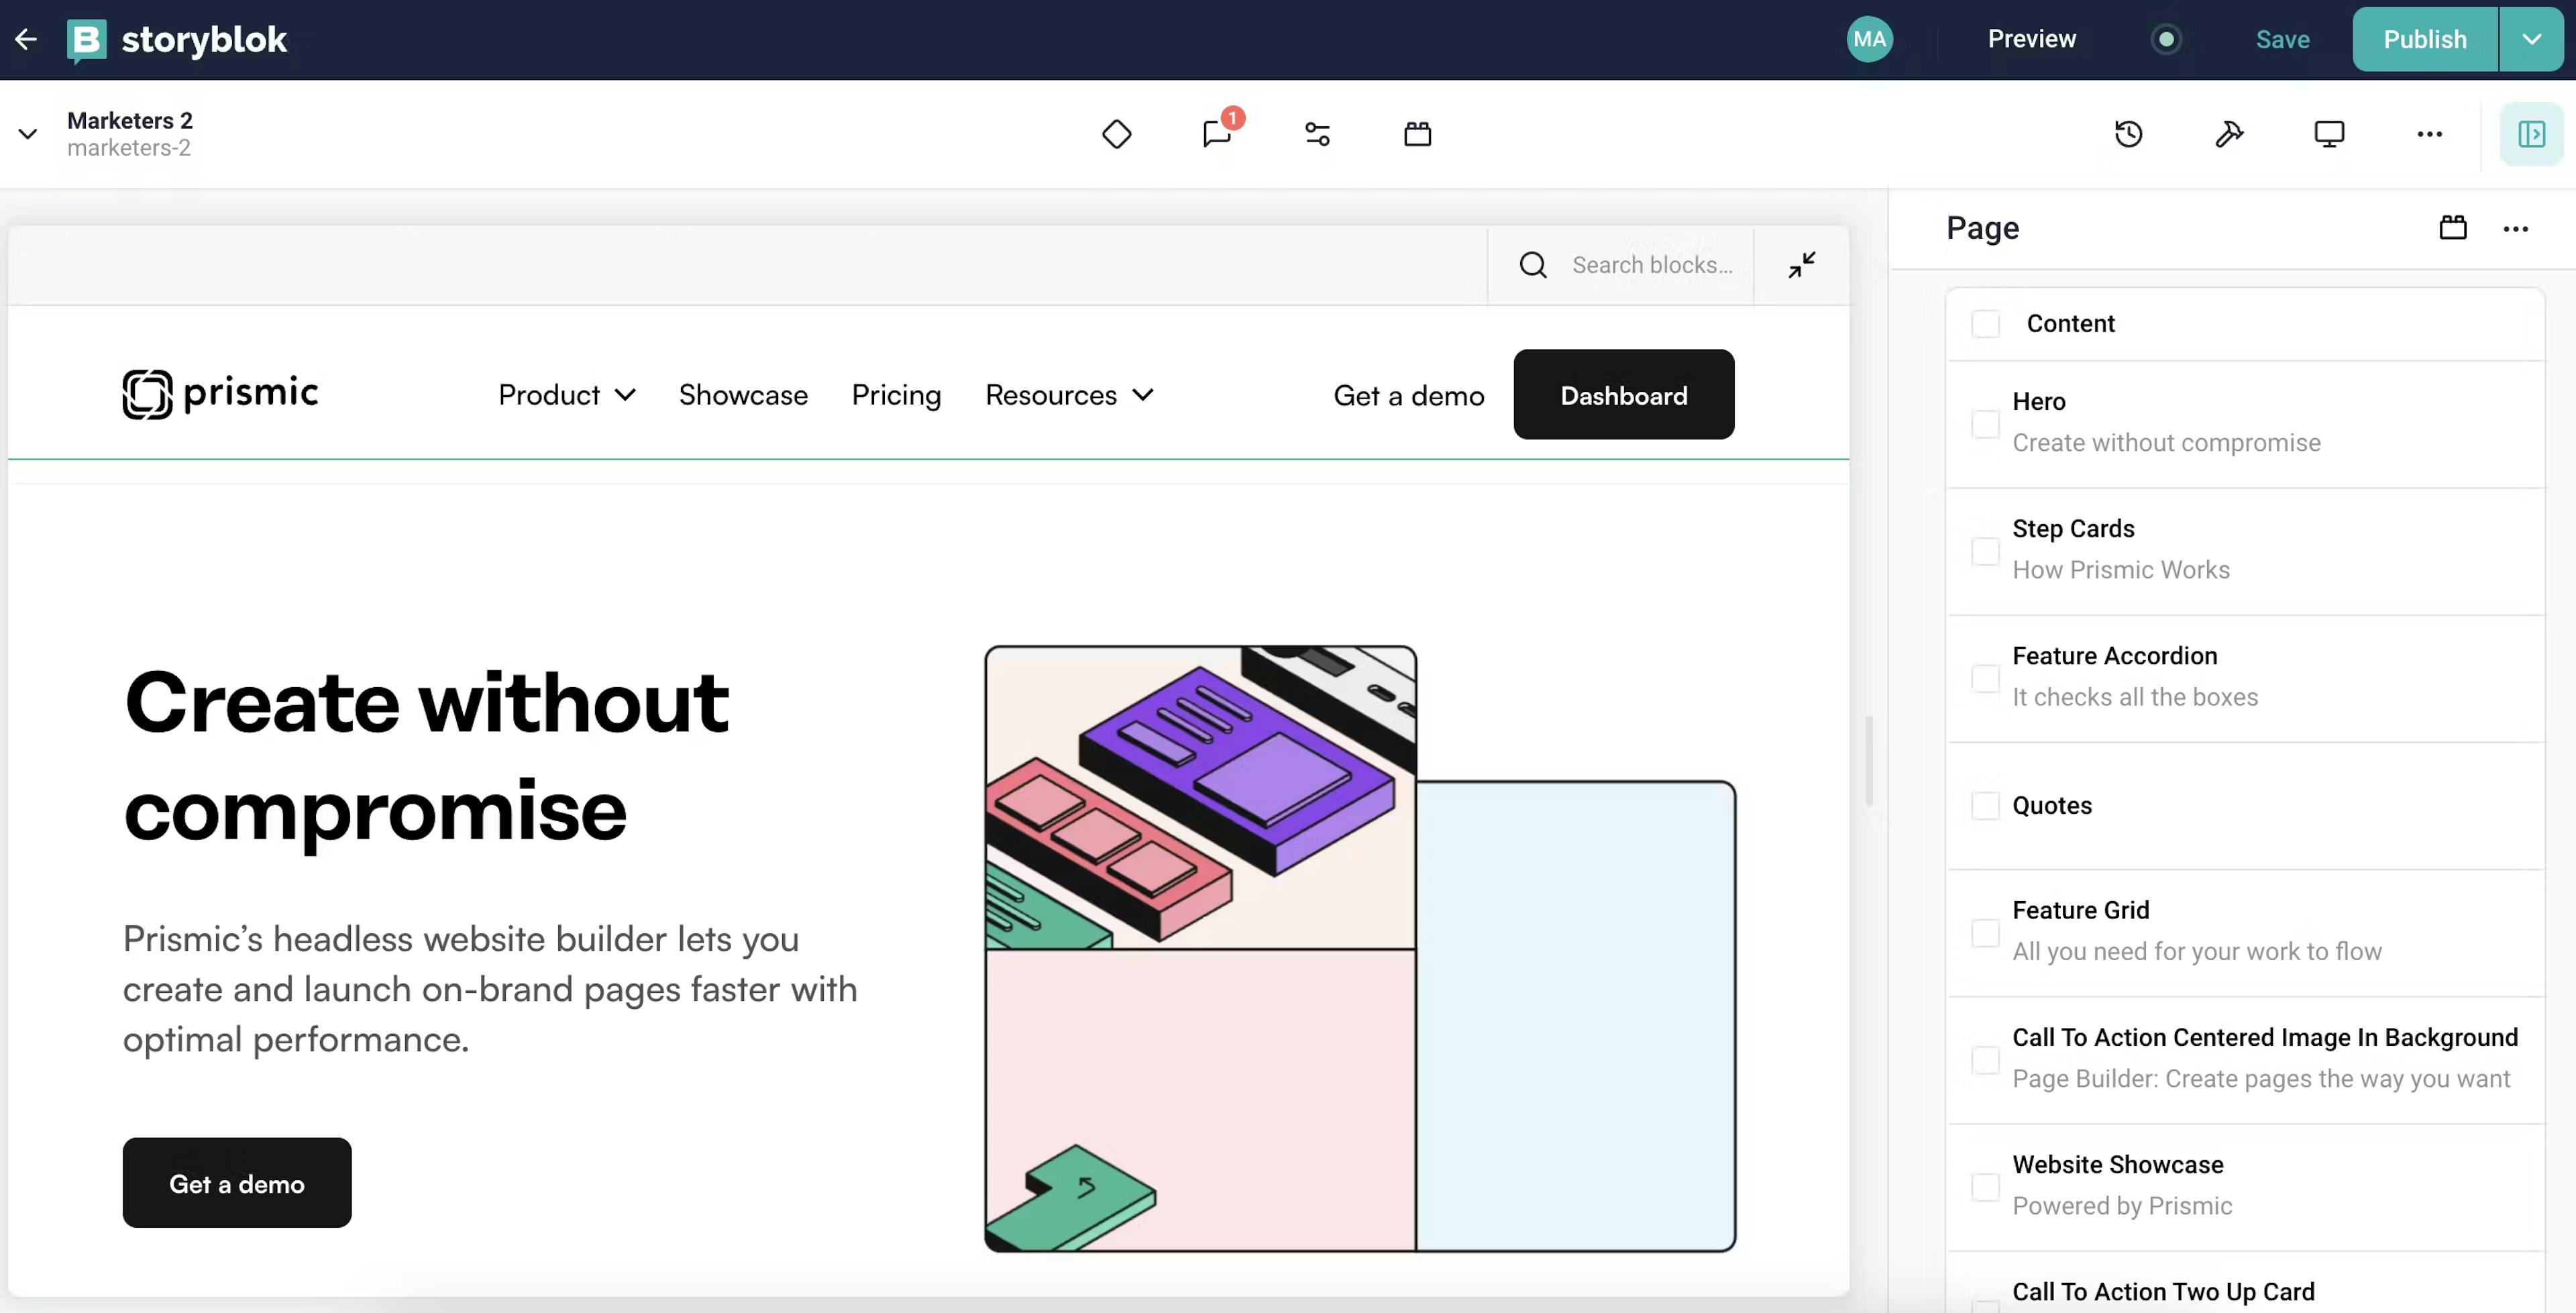Click the Save button
2576x1313 pixels.
(x=2282, y=39)
